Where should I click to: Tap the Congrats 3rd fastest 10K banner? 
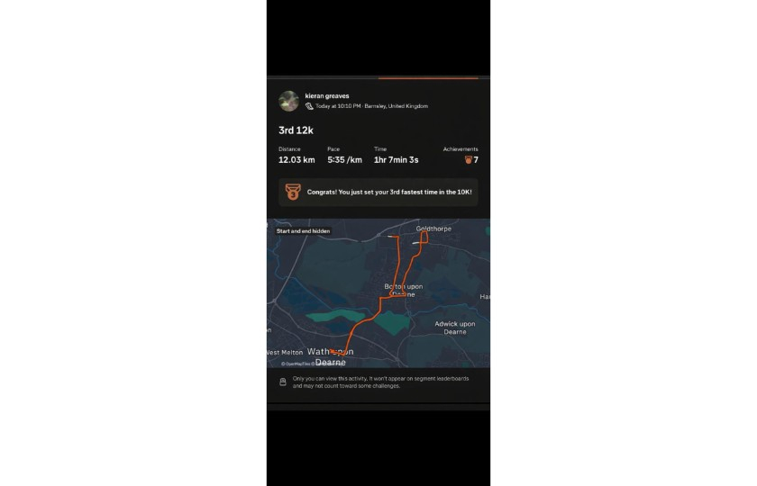point(378,192)
